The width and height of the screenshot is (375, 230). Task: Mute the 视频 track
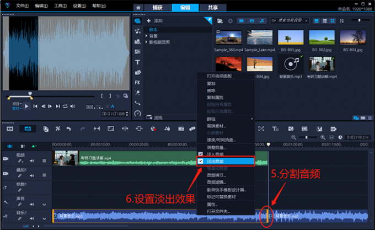tap(32, 161)
